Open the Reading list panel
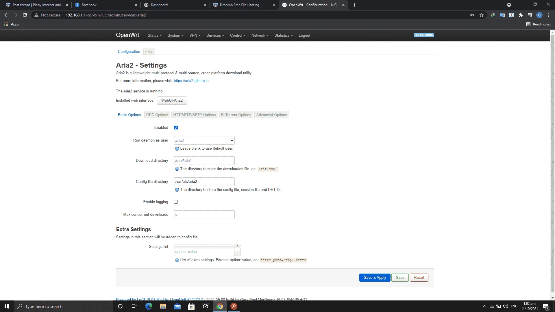 [x=539, y=24]
